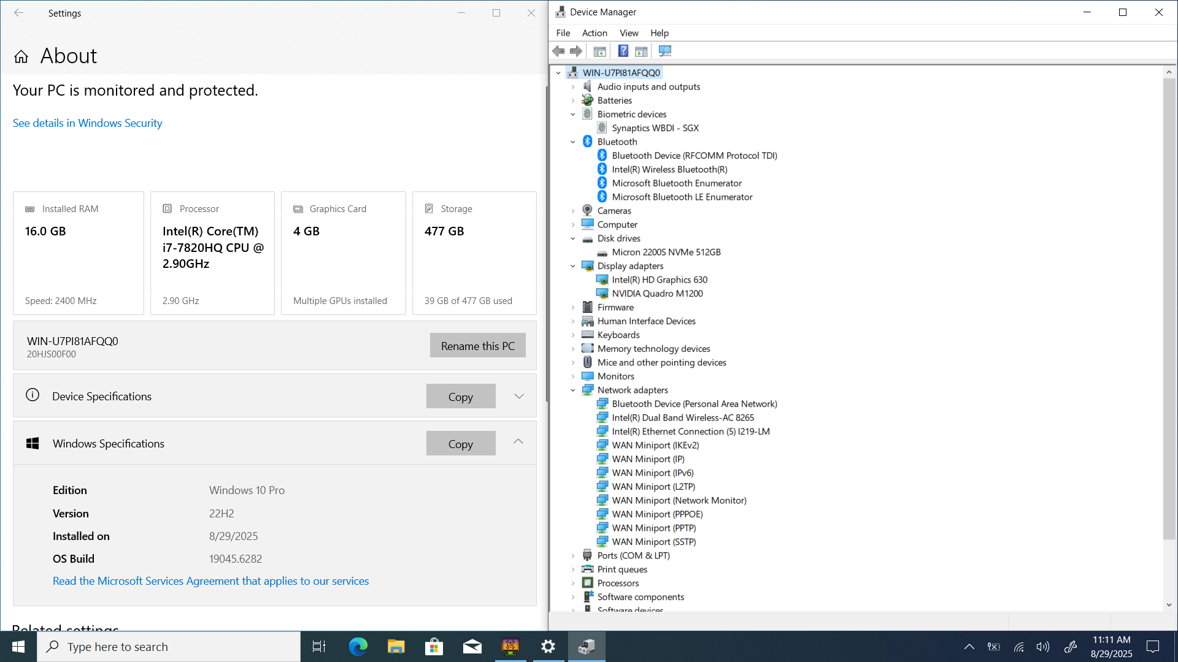
Task: Expand Ports (COM & LPT) node
Action: 573,556
